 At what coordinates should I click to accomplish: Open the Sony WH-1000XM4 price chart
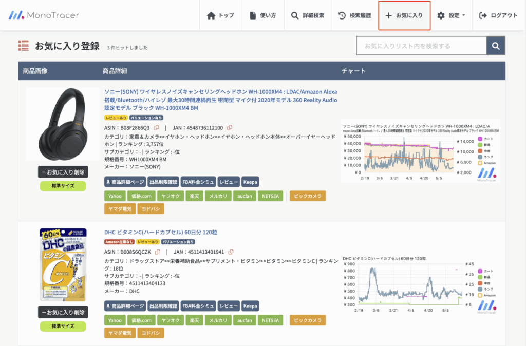[x=420, y=151]
